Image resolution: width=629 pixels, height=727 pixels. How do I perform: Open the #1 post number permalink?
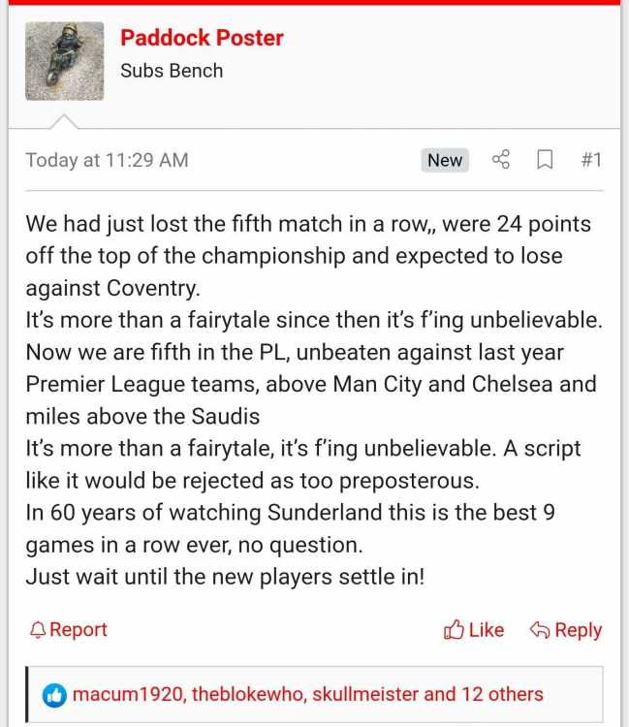[591, 160]
